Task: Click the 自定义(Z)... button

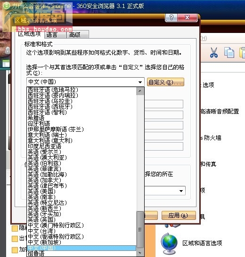Action: point(165,82)
